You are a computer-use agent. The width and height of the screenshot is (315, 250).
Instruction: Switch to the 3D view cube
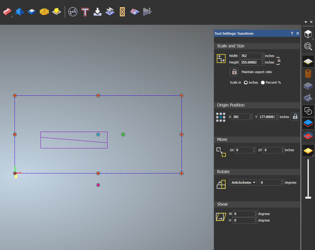[308, 33]
